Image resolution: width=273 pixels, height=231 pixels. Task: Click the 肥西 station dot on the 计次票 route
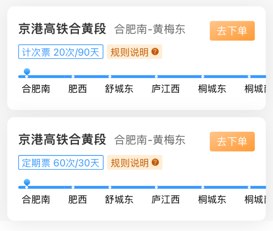pos(73,76)
